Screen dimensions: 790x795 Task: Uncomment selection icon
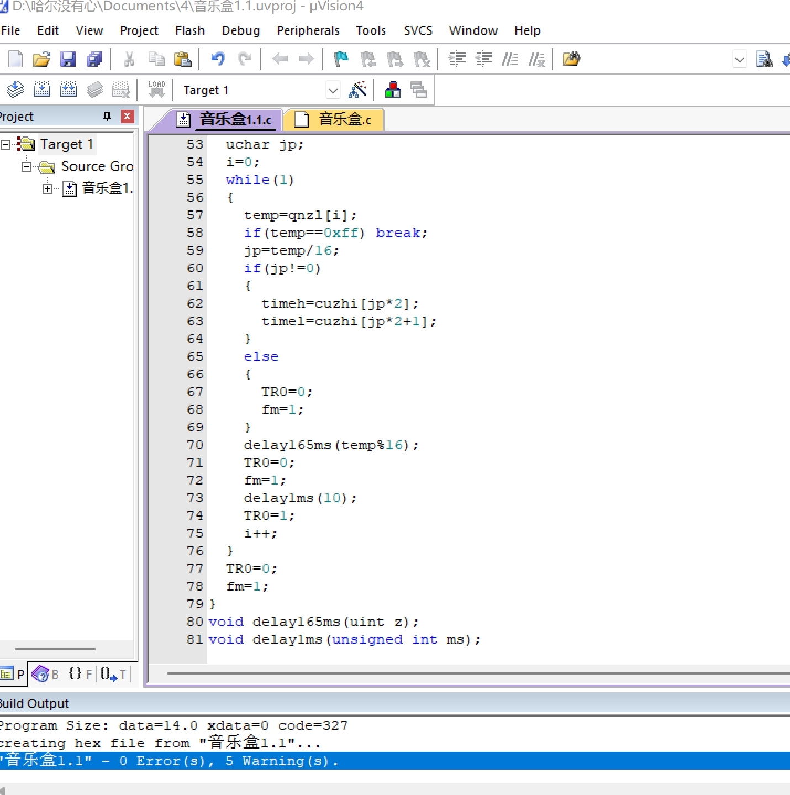(536, 59)
